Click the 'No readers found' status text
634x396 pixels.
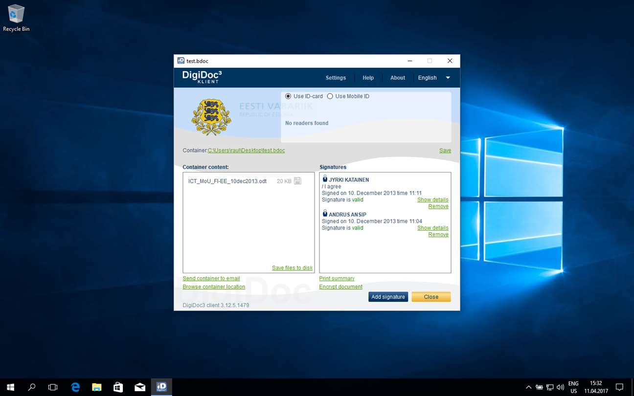click(x=307, y=123)
